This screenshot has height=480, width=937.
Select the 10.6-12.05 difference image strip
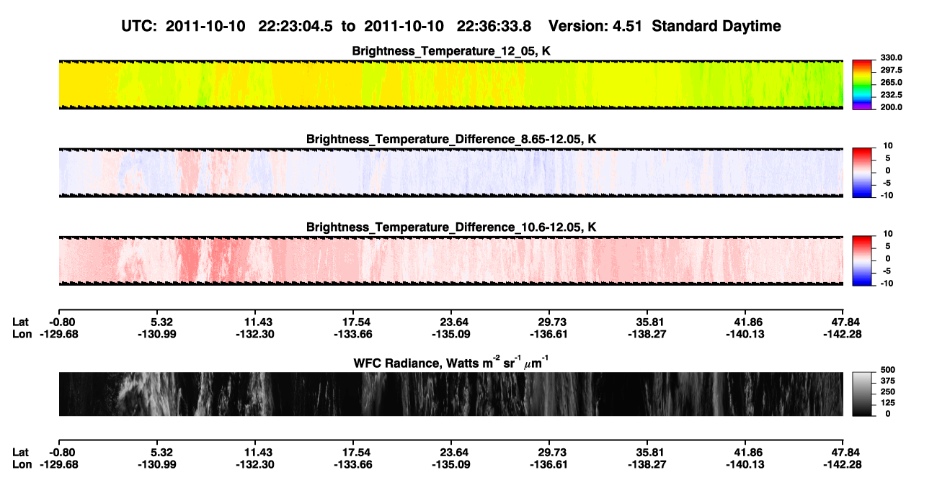pos(450,261)
